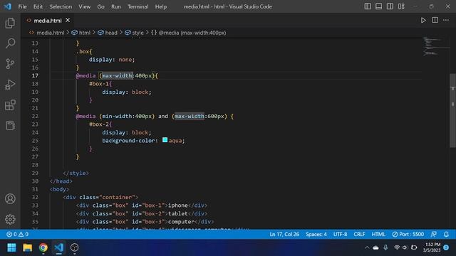This screenshot has width=456, height=256.
Task: Open the notebook-like activity bar icon below Extensions
Action: pos(10,125)
